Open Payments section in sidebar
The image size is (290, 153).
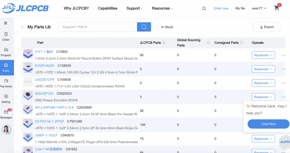(6, 83)
